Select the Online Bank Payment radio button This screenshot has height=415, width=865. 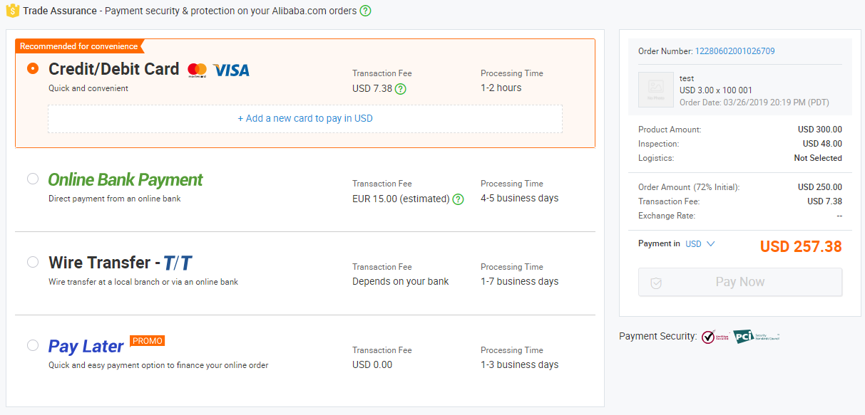pos(33,179)
